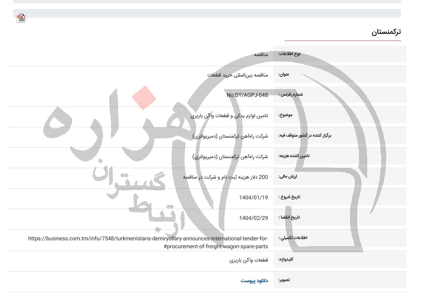Click the pink diamond watermark shape
Image resolution: width=429 pixels, height=304 pixels.
tap(144, 98)
